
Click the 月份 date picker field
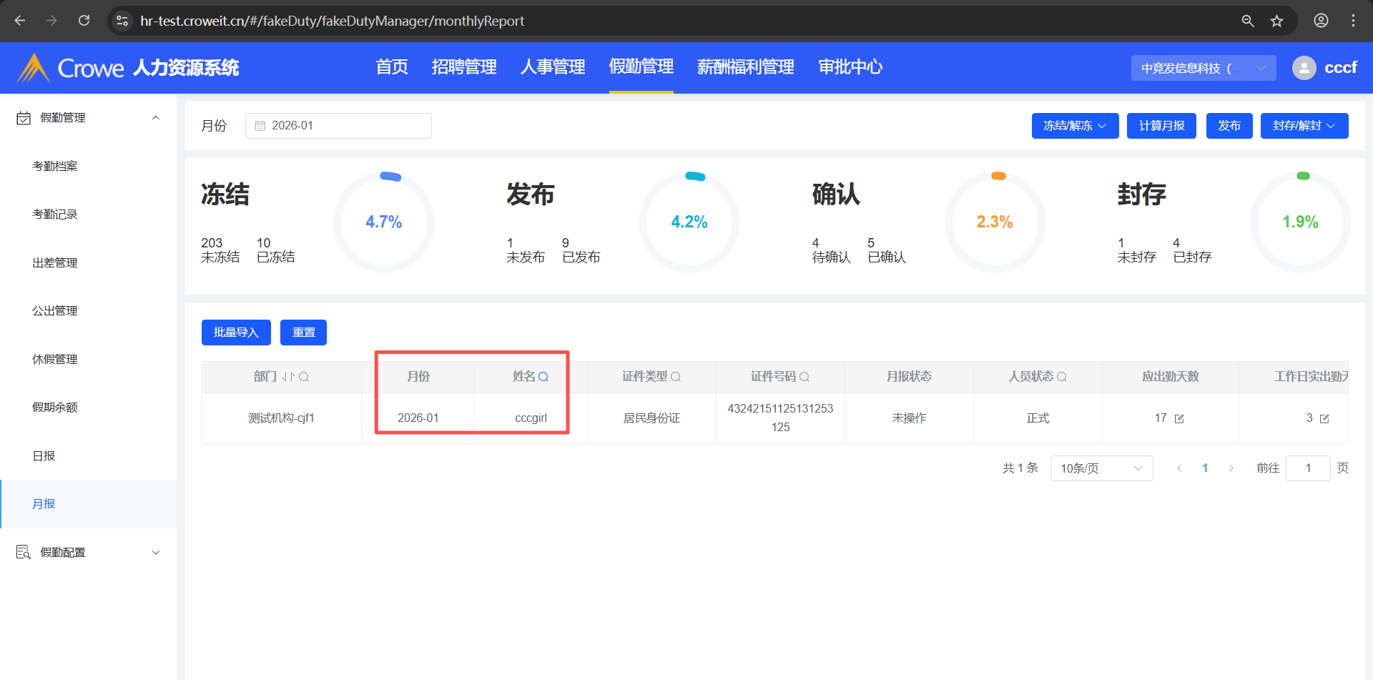pyautogui.click(x=338, y=126)
